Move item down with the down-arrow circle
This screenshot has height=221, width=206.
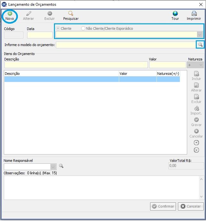(x=196, y=150)
